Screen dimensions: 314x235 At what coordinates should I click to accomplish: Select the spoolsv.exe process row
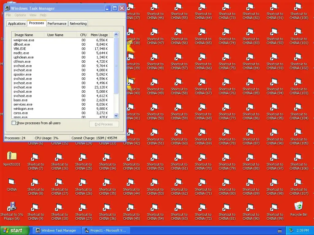click(63, 74)
